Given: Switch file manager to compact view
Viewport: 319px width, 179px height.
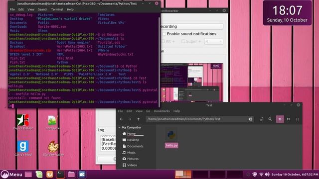Looking at the screenshot, I should 297,119.
